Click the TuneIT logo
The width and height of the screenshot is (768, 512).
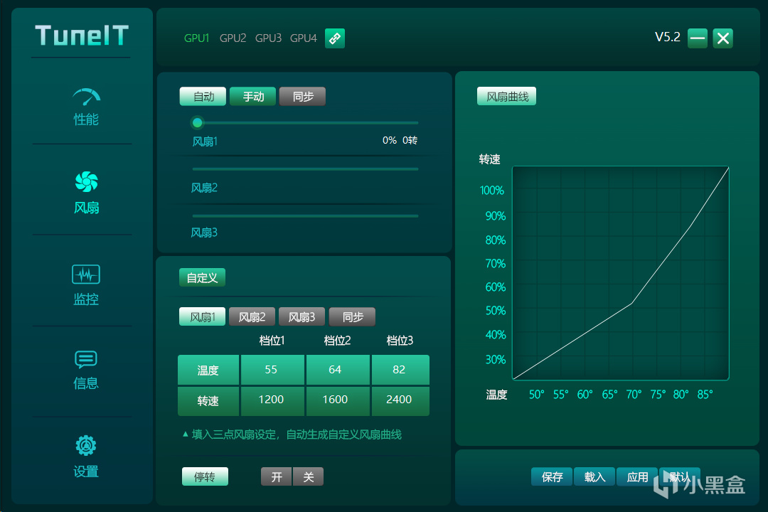82,36
